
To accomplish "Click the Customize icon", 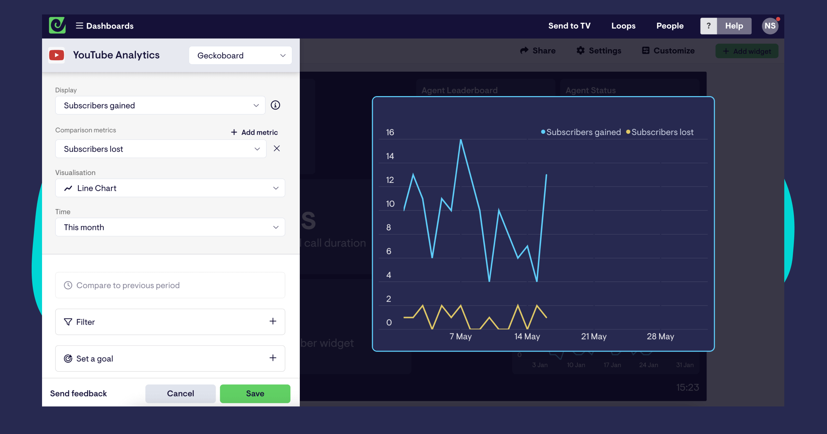I will (646, 51).
